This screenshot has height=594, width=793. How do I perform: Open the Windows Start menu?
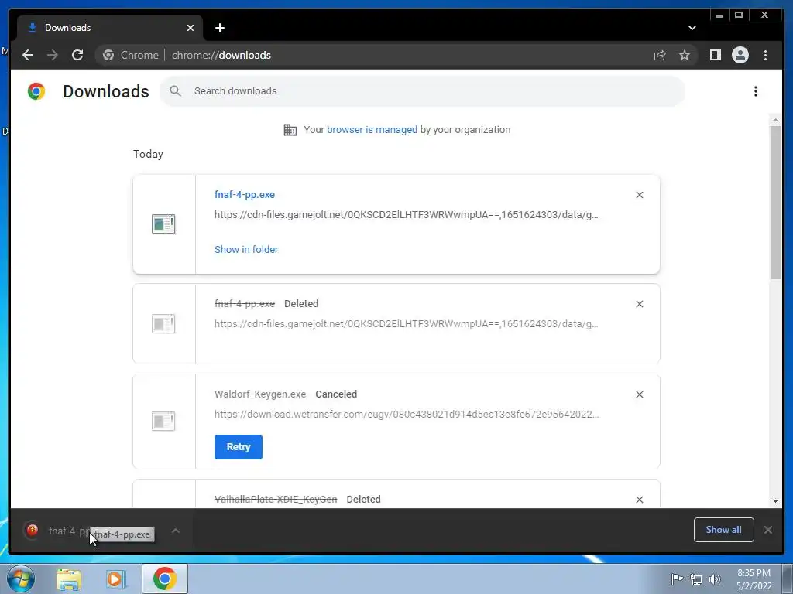(x=21, y=579)
